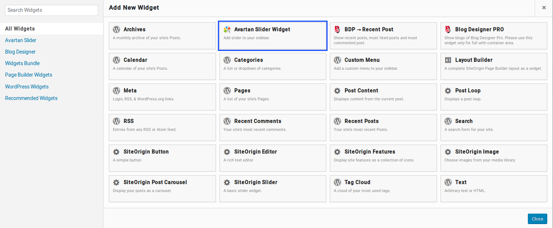
Task: Add the Archives widget title
Action: click(x=134, y=29)
